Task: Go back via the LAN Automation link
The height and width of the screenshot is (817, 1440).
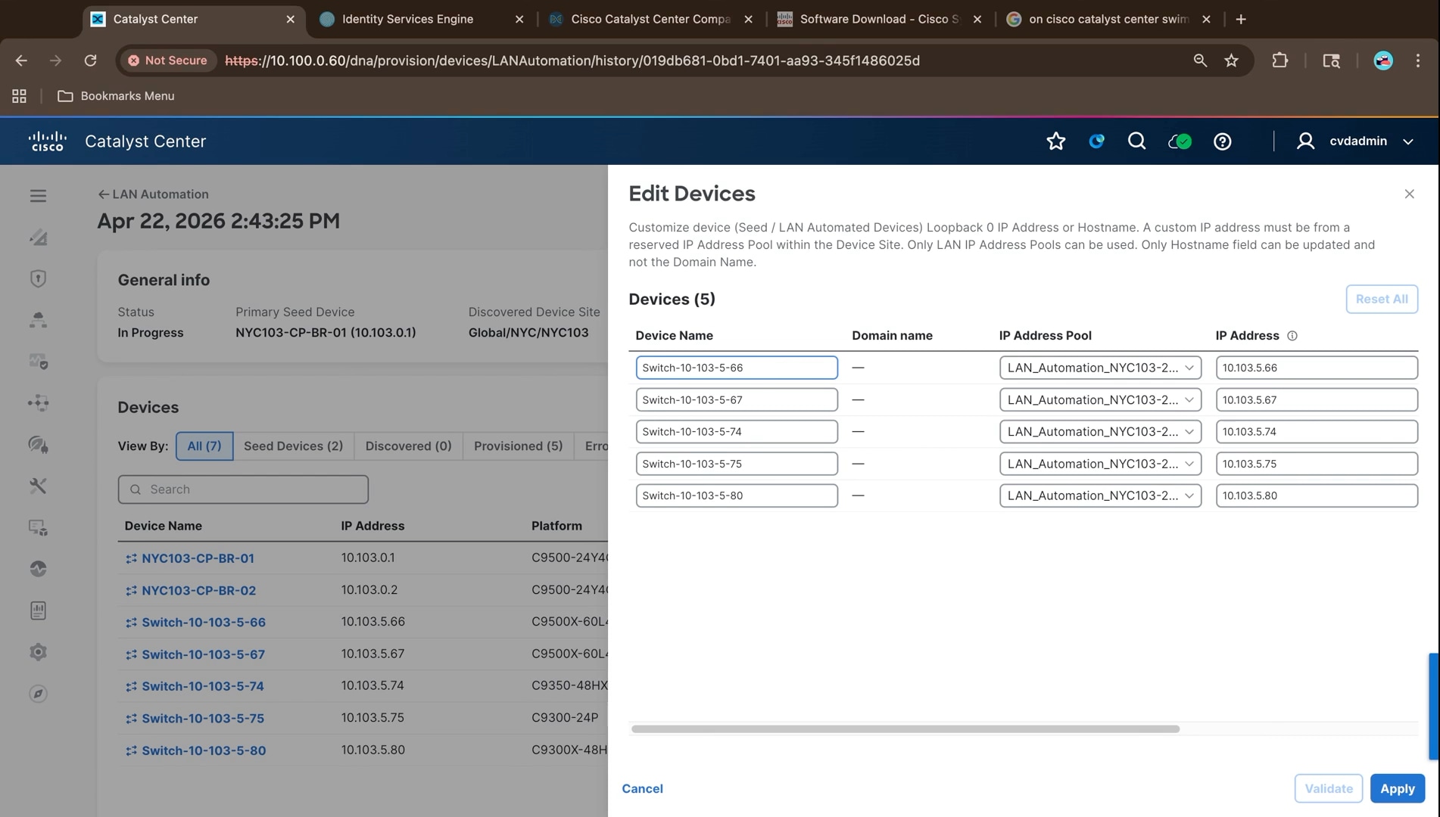Action: tap(153, 194)
